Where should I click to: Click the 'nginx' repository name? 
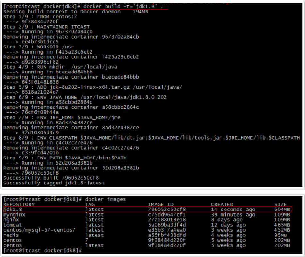11,220
